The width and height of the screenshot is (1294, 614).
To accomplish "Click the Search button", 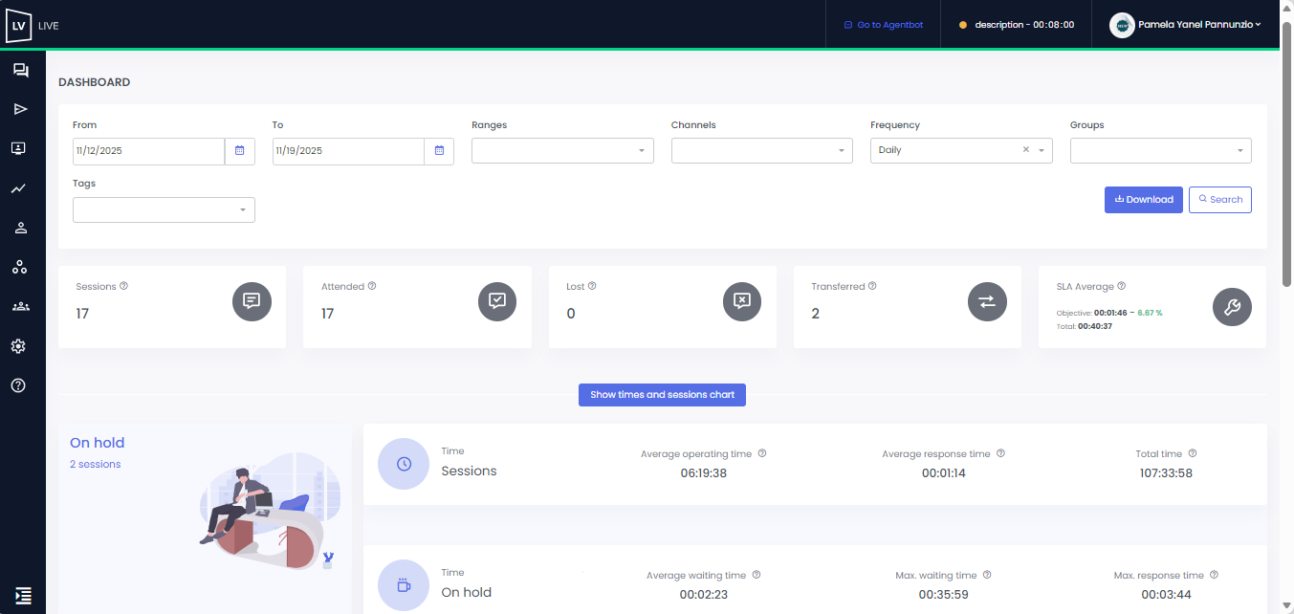I will pyautogui.click(x=1220, y=200).
